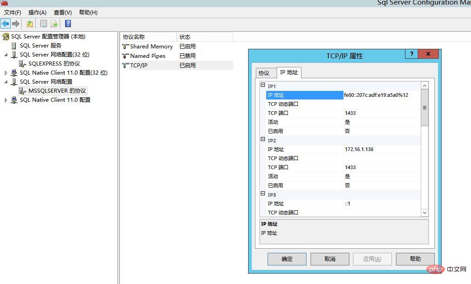Select the Shared Memory row
The height and width of the screenshot is (284, 471).
(x=177, y=47)
